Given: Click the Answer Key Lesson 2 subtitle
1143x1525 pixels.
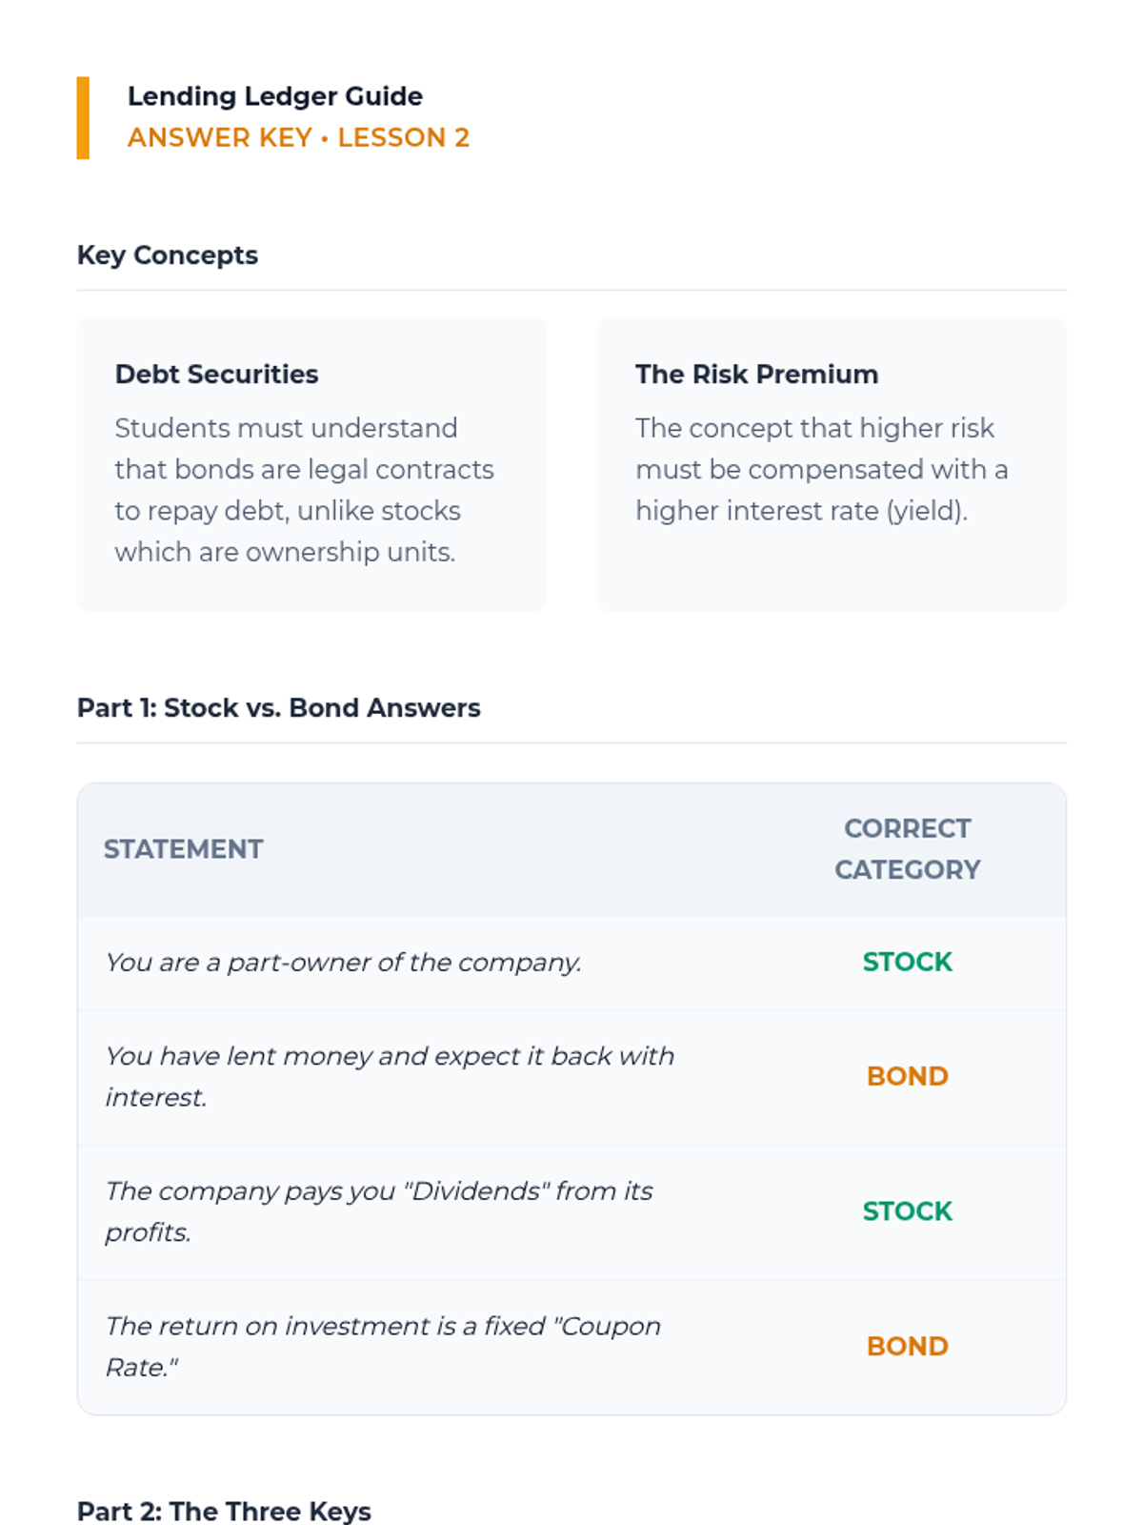Looking at the screenshot, I should coord(298,137).
